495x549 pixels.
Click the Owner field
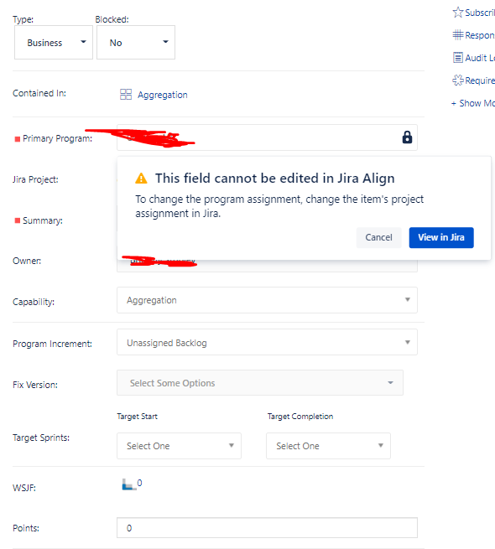pos(267,265)
